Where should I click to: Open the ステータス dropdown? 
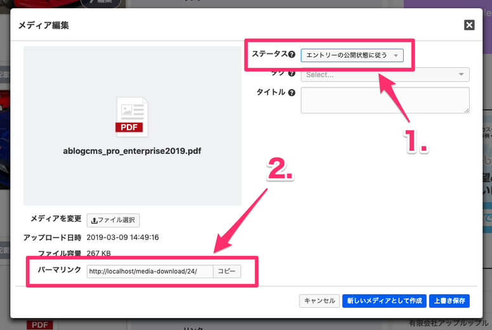[352, 56]
